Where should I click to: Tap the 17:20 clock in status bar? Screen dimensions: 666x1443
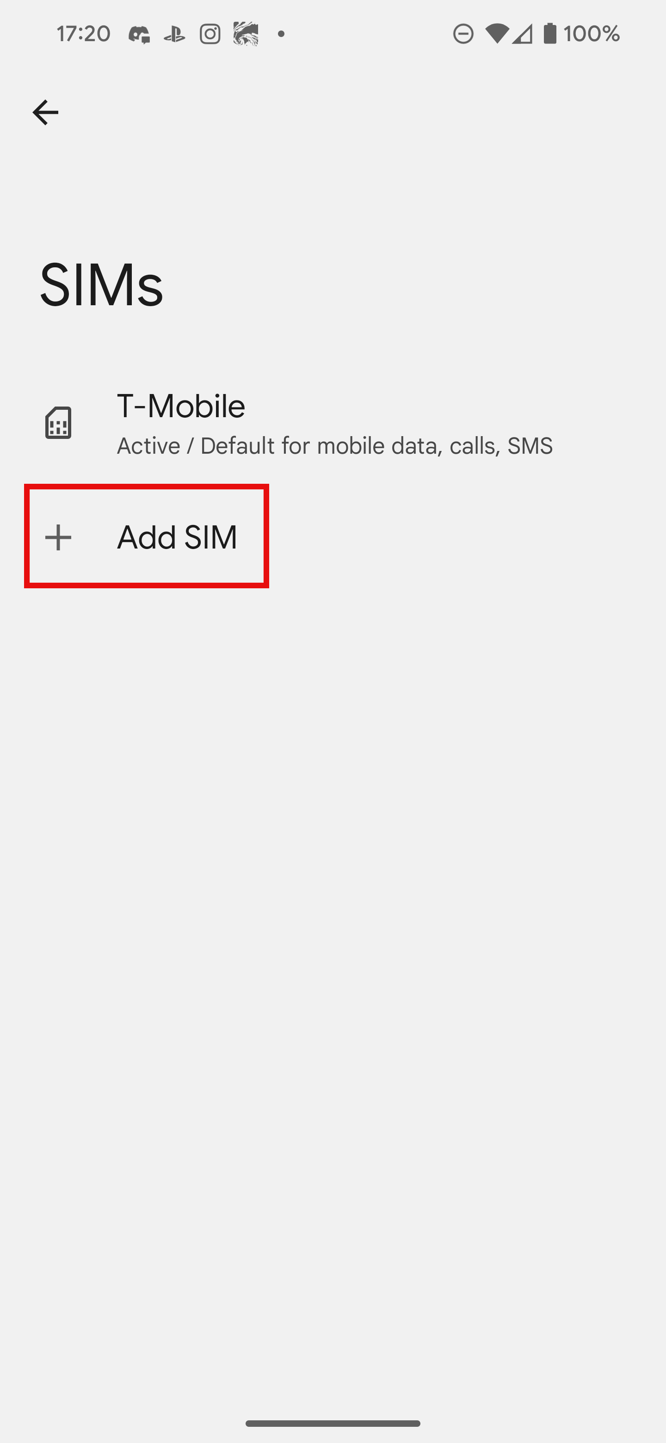(x=83, y=34)
